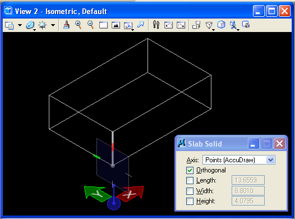Open the Clip Volume cube icon

coord(221,25)
